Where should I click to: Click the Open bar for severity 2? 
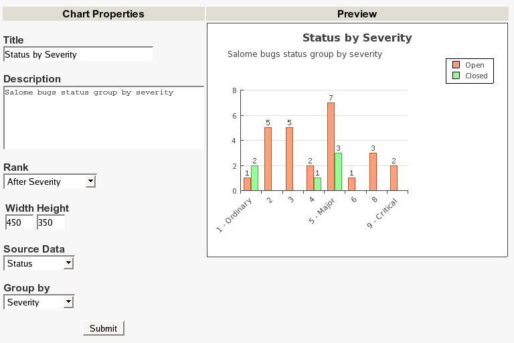268,159
